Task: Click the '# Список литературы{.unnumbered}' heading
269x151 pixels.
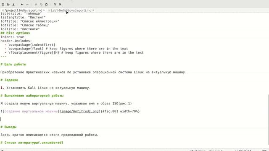Action: click(32, 143)
